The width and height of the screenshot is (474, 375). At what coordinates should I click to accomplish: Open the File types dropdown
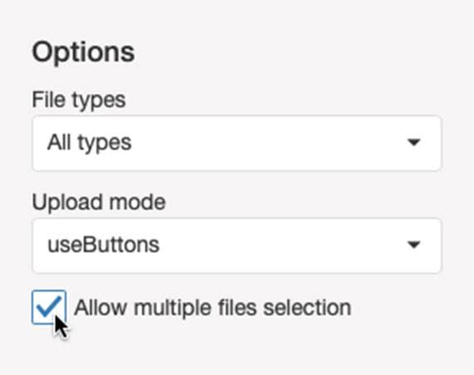click(x=237, y=143)
